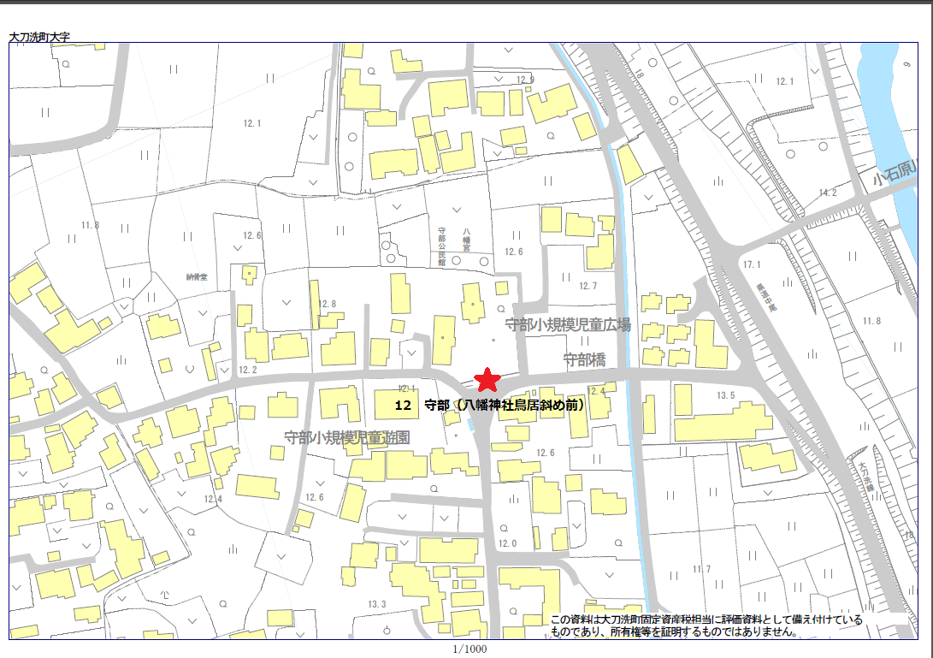Click the 12.0 elevation value
Screen dimensions: 933x658
pyautogui.click(x=508, y=543)
